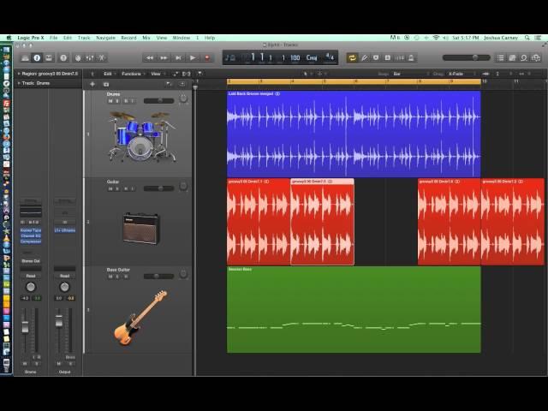Click the Guitar amp track icon
This screenshot has width=548, height=411.
[140, 227]
